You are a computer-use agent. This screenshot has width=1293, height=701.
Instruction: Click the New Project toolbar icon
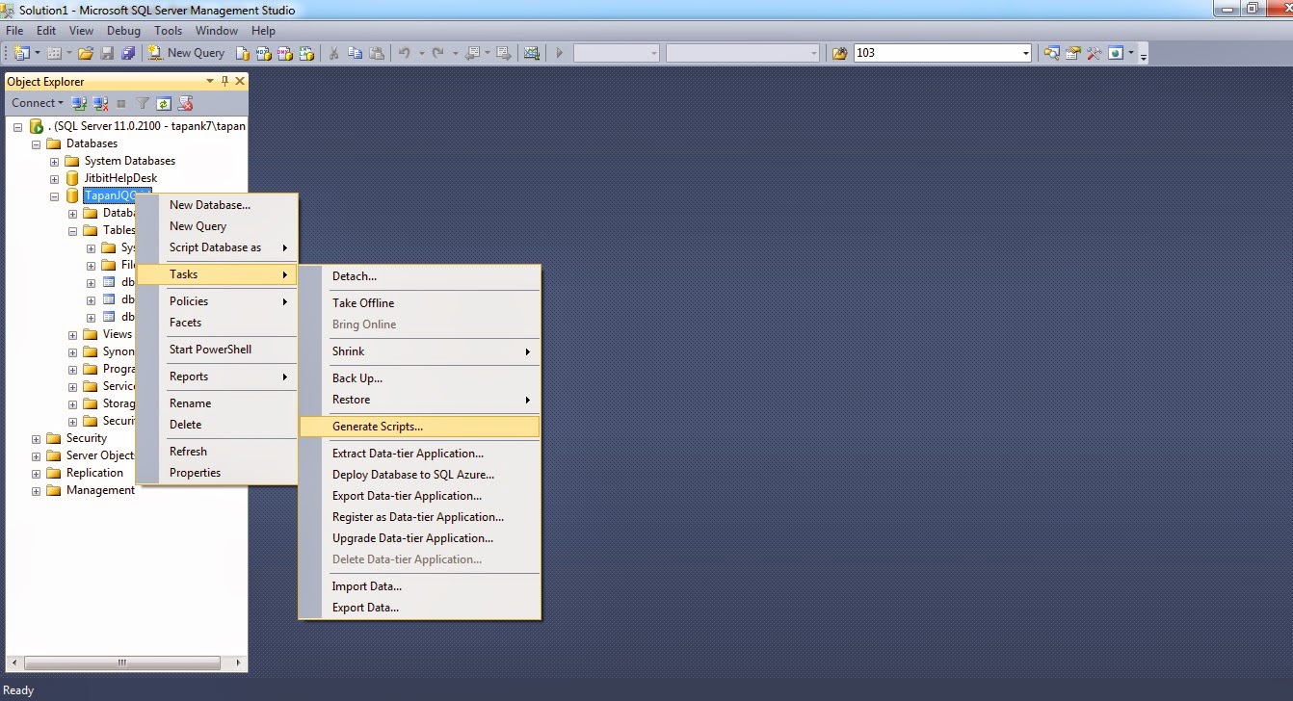coord(21,53)
